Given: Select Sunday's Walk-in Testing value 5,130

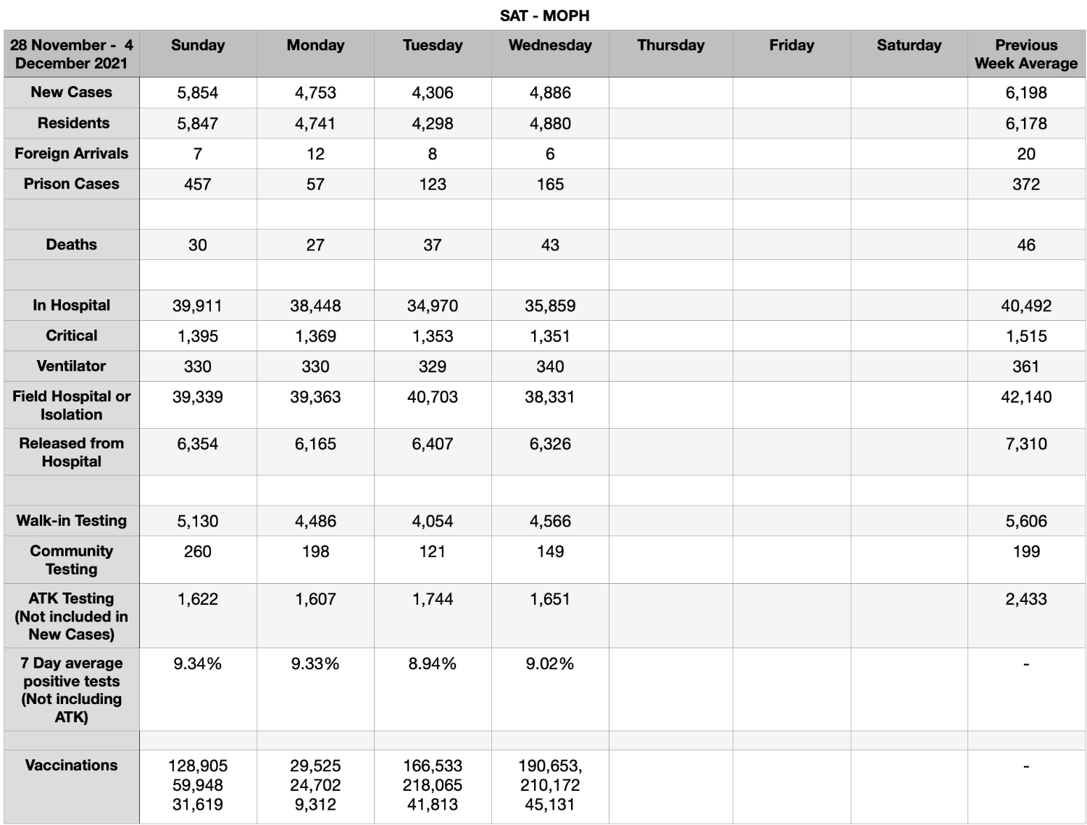Looking at the screenshot, I should coord(198,521).
